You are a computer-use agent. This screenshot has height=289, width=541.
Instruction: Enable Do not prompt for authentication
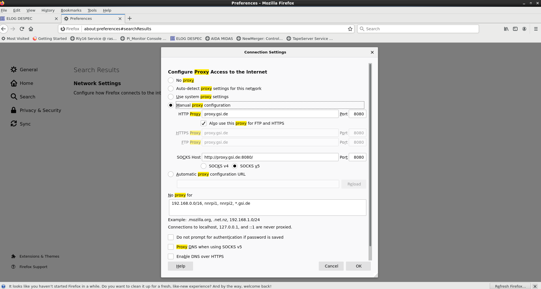pyautogui.click(x=171, y=237)
